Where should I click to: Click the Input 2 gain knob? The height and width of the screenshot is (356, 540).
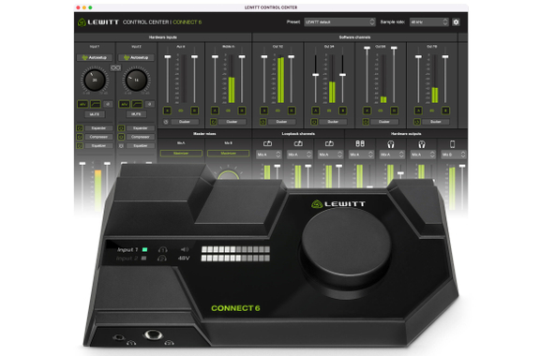(x=136, y=80)
